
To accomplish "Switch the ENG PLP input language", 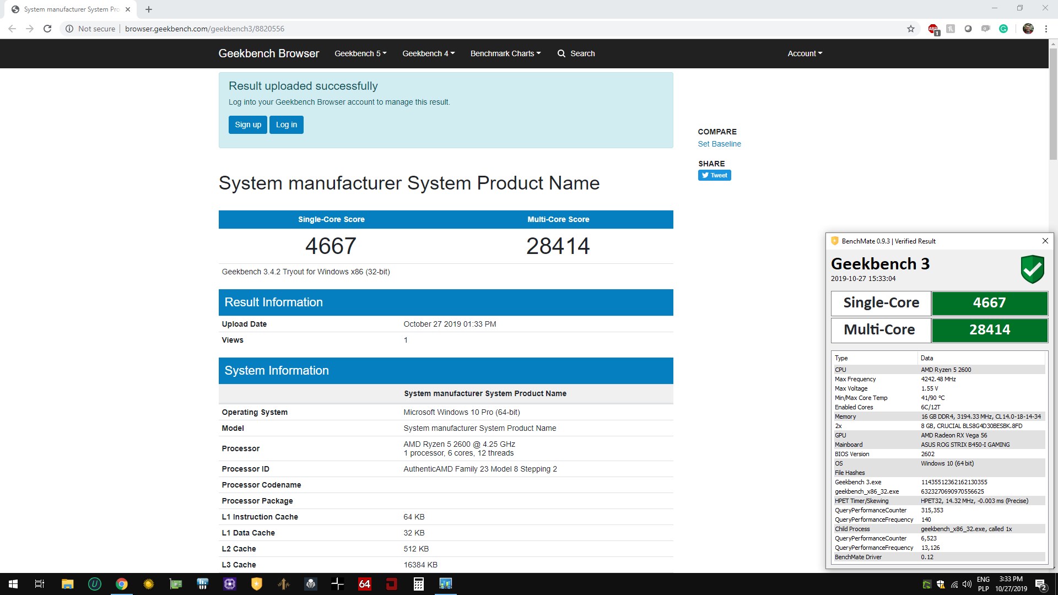I will (983, 584).
